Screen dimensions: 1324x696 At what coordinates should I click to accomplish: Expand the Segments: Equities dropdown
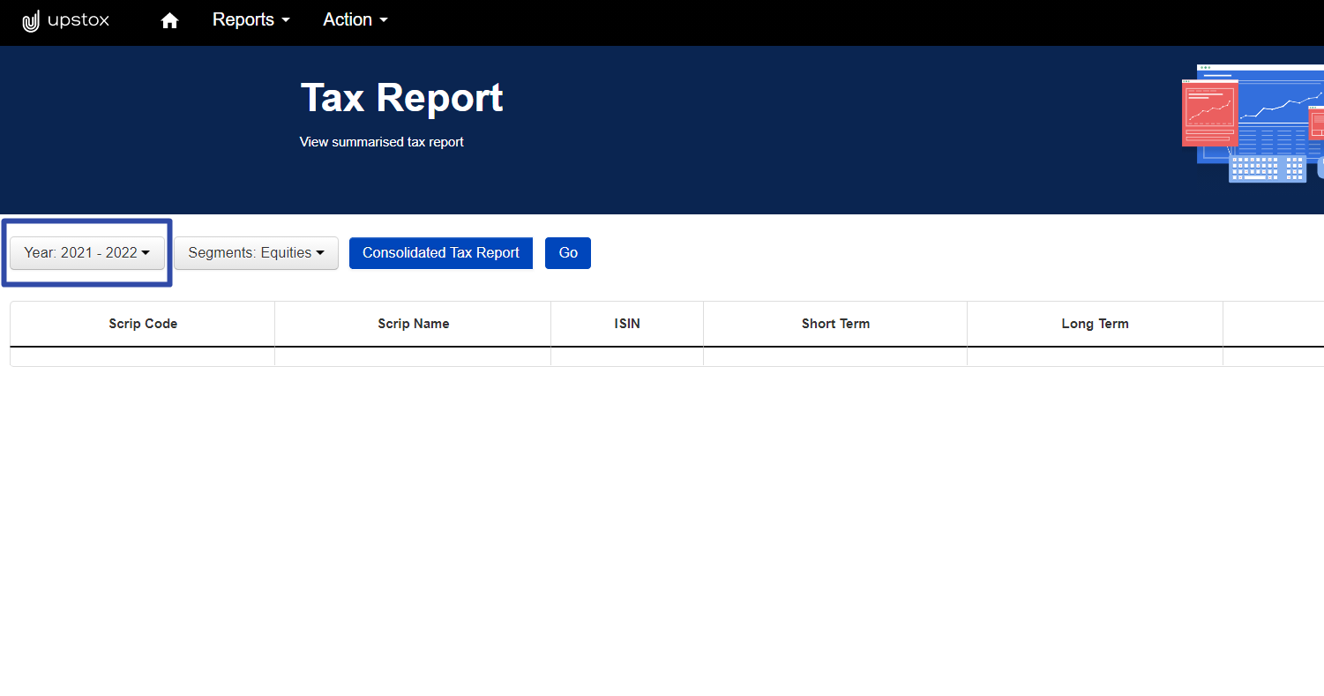point(257,252)
